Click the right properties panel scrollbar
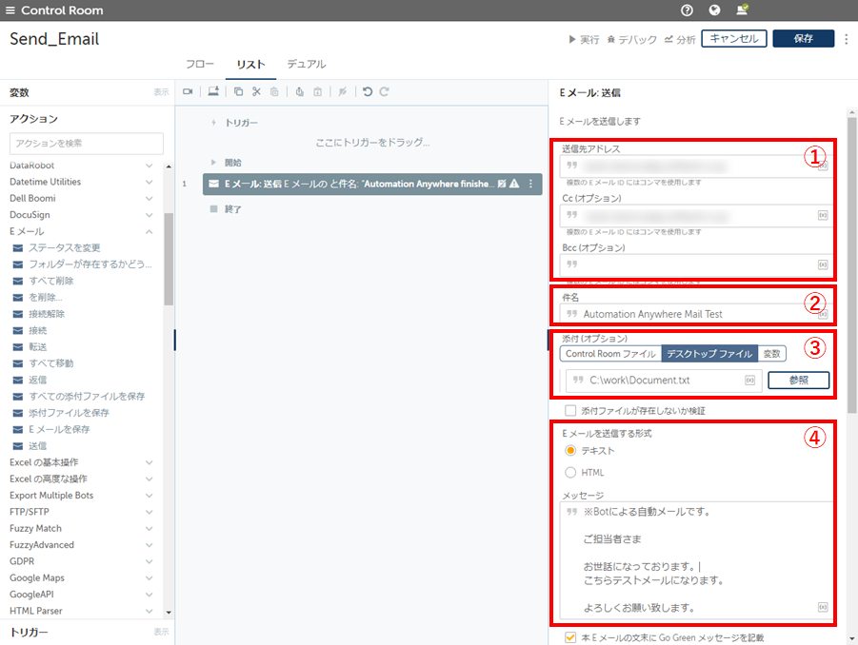 click(x=852, y=265)
